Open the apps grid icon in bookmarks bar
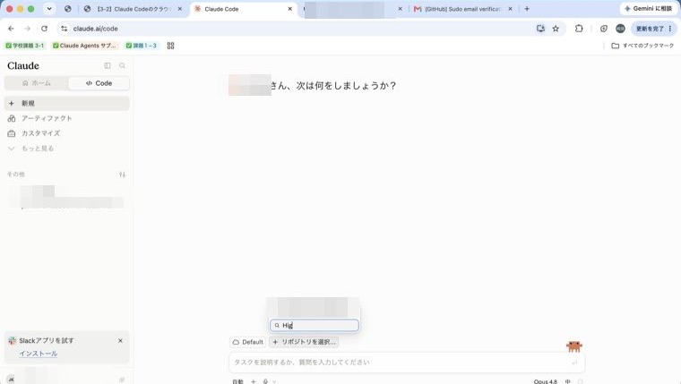This screenshot has width=681, height=384. [170, 46]
